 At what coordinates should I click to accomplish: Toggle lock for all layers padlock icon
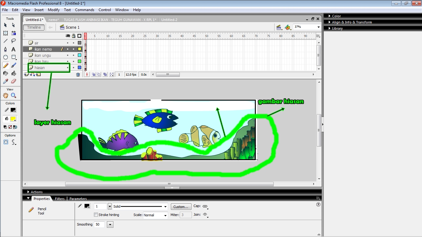(74, 36)
